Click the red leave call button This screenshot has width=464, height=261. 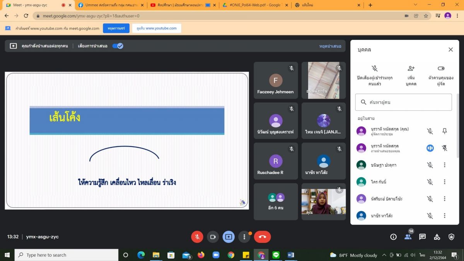(262, 237)
